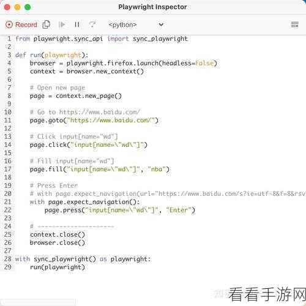Click the context.close() line
Viewport: 306px width, 306px height.
click(58, 234)
